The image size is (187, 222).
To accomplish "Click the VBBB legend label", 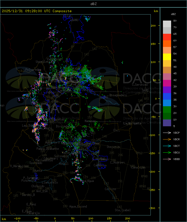I will click(x=176, y=159).
